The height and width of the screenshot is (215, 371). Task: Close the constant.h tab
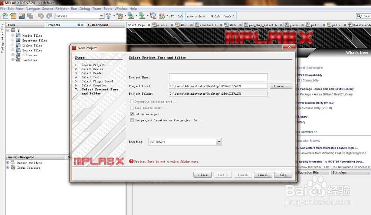click(x=221, y=25)
